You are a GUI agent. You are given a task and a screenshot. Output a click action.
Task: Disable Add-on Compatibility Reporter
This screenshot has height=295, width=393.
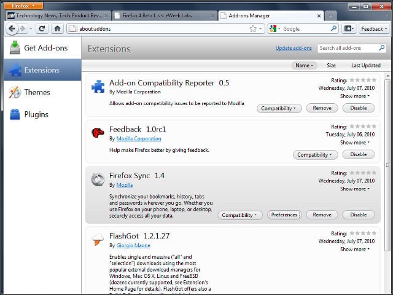coord(359,108)
